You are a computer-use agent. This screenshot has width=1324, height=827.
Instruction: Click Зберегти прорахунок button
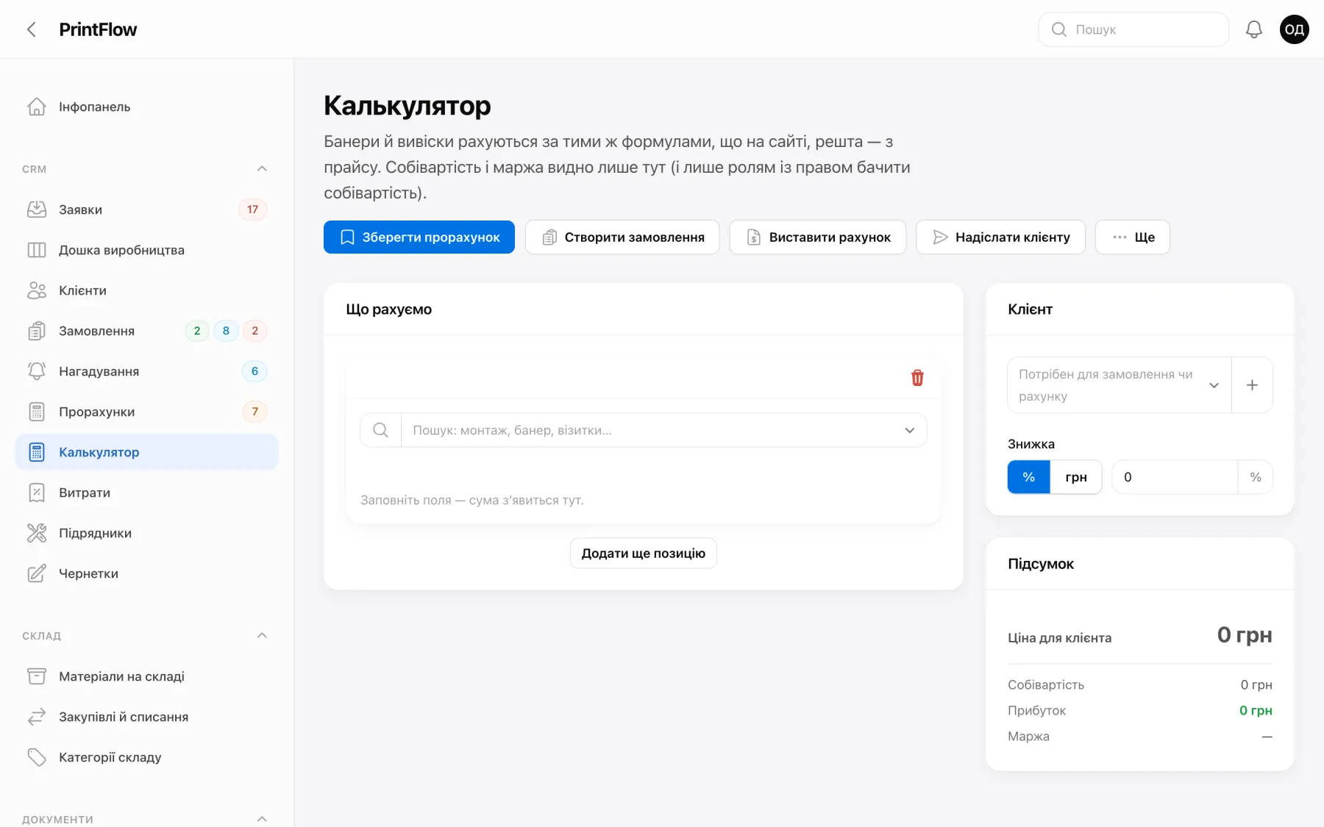pyautogui.click(x=419, y=237)
